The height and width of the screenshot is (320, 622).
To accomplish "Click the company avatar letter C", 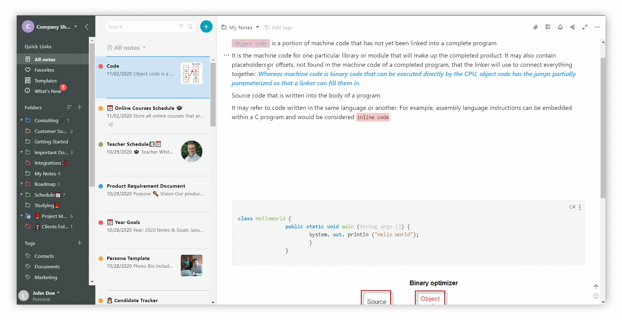I will pyautogui.click(x=28, y=27).
